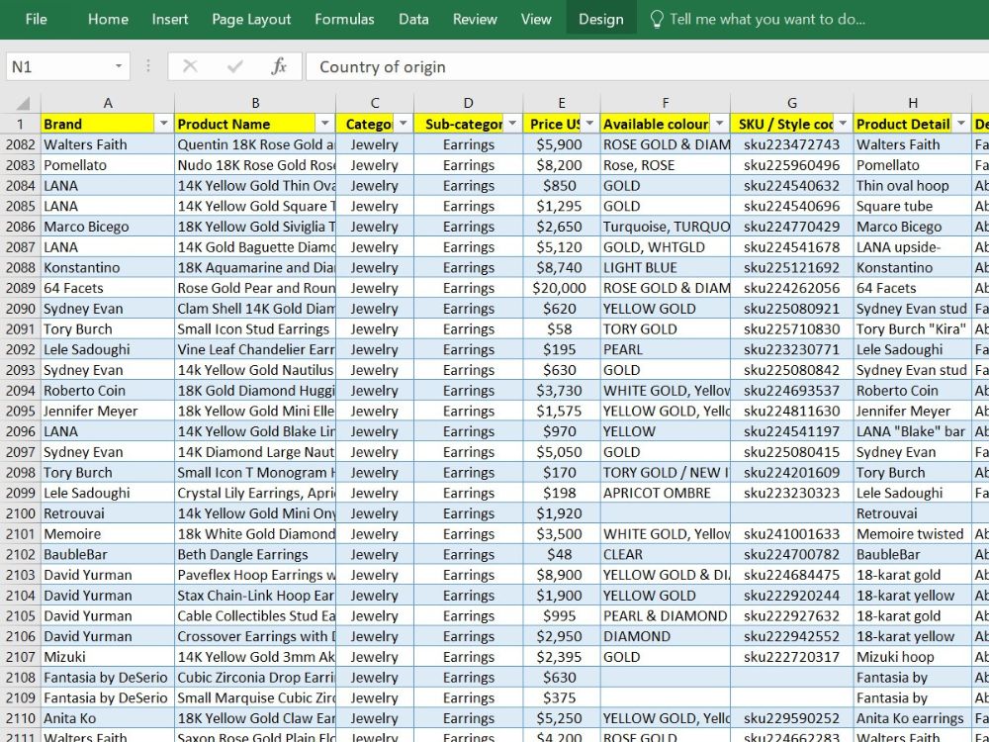Click the Beth Dangle Earrings cell

(255, 554)
